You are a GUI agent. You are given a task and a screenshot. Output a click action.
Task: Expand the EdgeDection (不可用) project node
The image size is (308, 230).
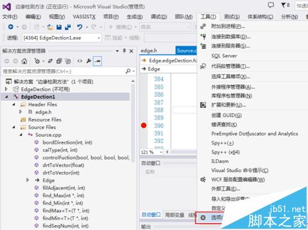6,89
